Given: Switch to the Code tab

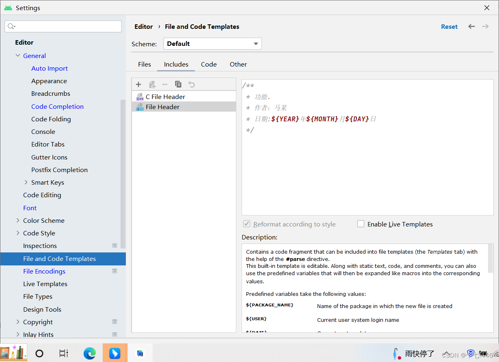Looking at the screenshot, I should pos(208,64).
